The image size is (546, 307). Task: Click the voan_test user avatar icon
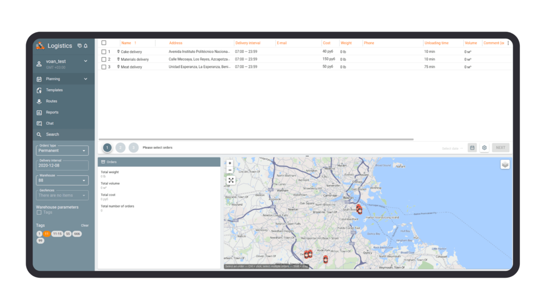pyautogui.click(x=39, y=64)
